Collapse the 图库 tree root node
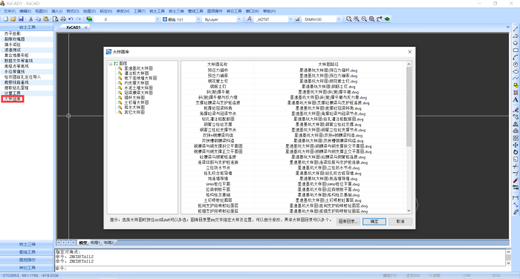 (x=111, y=64)
